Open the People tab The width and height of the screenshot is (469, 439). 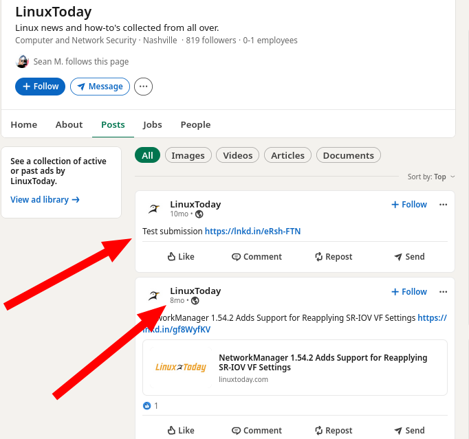tap(195, 124)
